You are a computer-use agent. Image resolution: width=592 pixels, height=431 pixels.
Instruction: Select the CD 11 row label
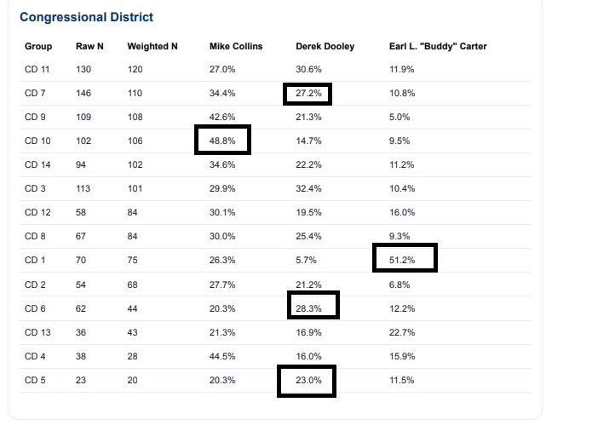point(37,70)
